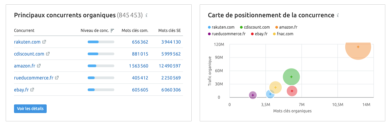Click the Voir les détails button
The width and height of the screenshot is (390, 126).
[30, 109]
